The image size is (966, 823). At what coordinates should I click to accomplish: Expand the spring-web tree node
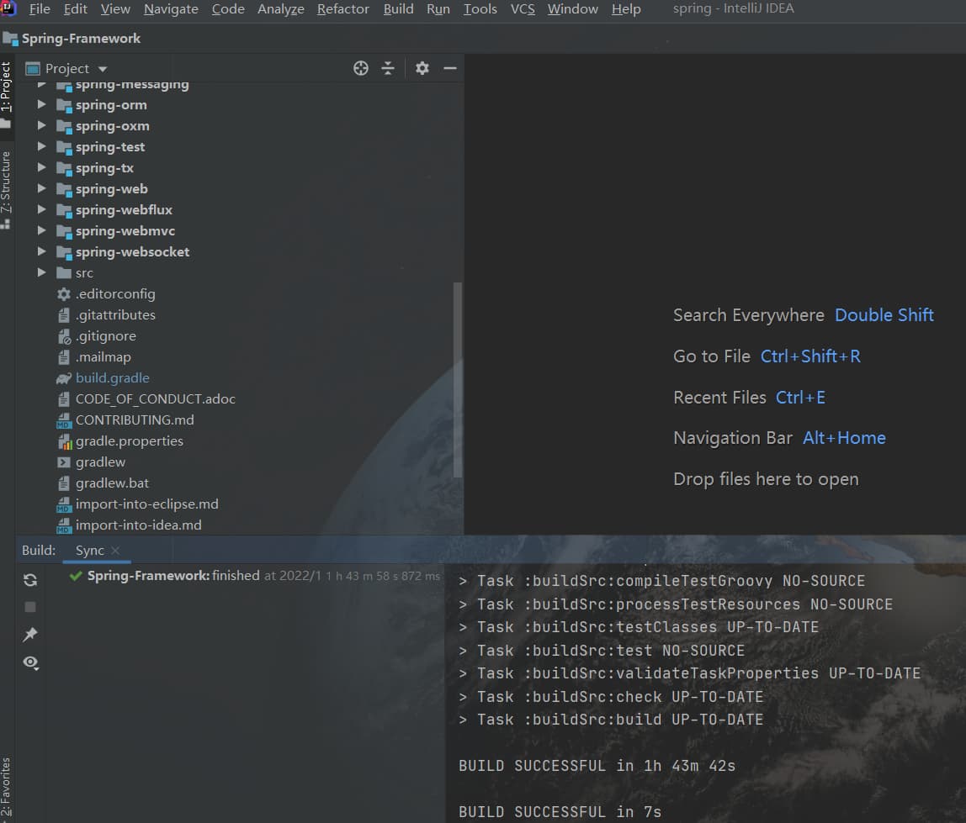click(x=41, y=188)
